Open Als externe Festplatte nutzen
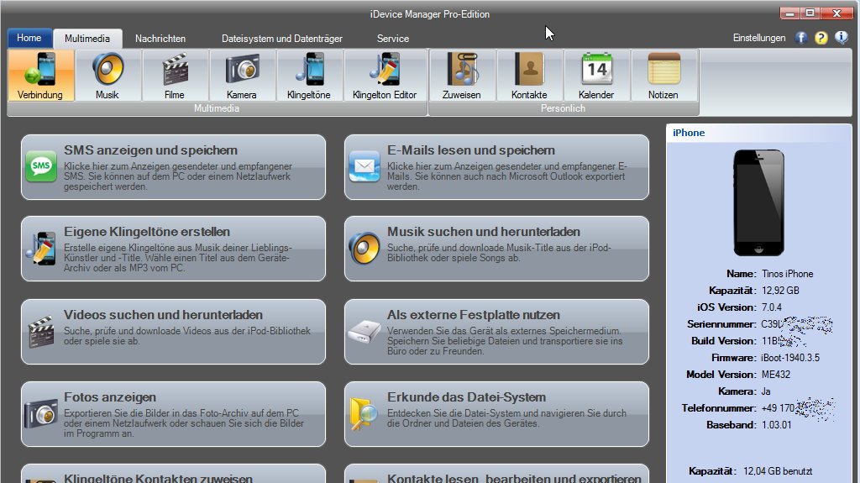 [497, 332]
